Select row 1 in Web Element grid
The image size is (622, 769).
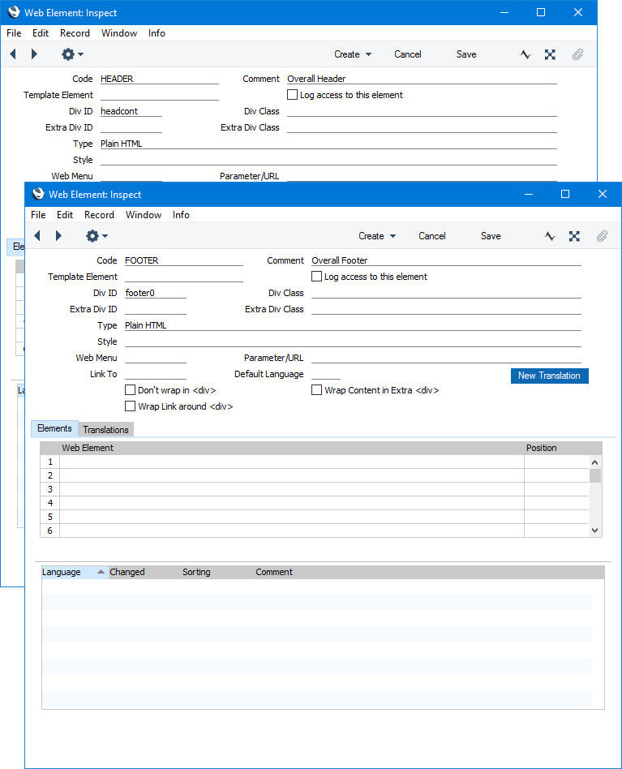[50, 462]
